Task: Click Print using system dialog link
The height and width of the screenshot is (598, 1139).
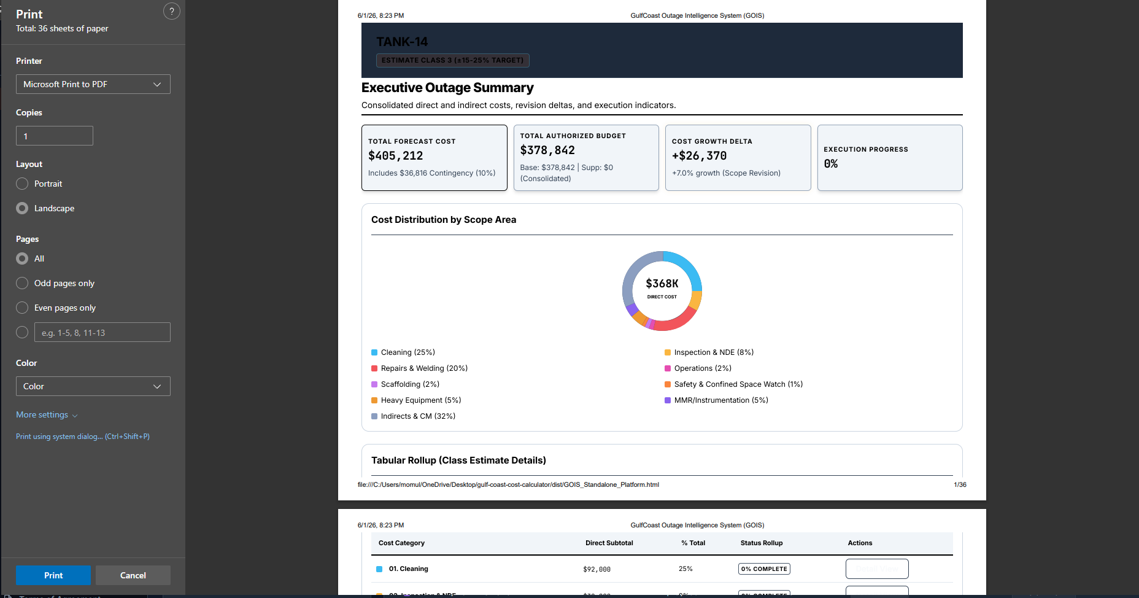Action: tap(83, 437)
